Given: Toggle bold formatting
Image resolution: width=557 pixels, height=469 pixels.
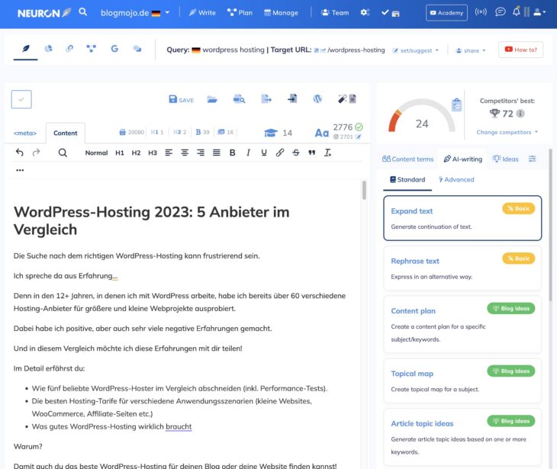Looking at the screenshot, I should [x=232, y=153].
